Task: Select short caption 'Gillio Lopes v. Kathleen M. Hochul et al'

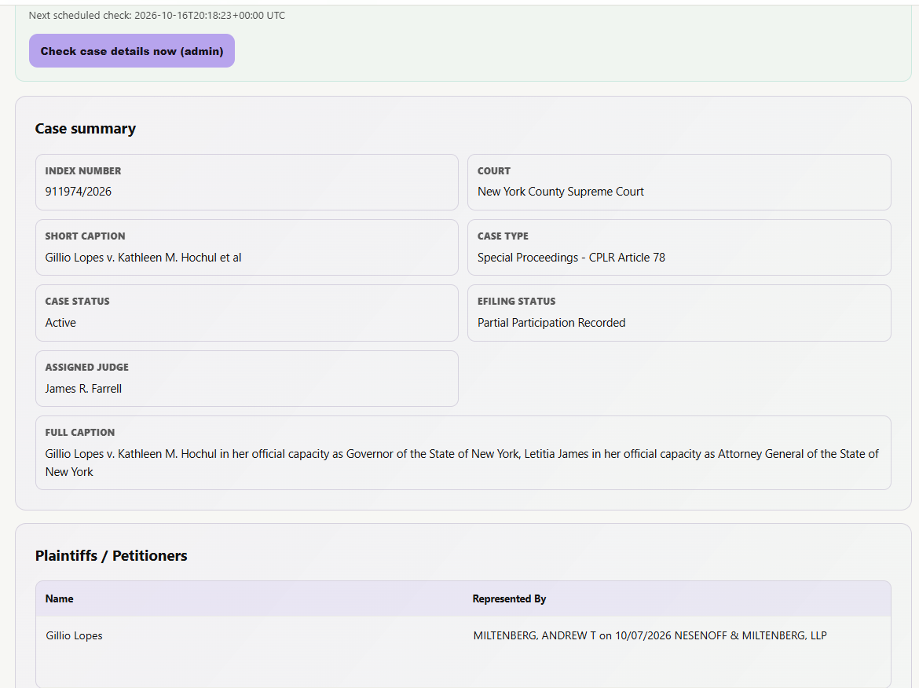Action: pos(143,258)
